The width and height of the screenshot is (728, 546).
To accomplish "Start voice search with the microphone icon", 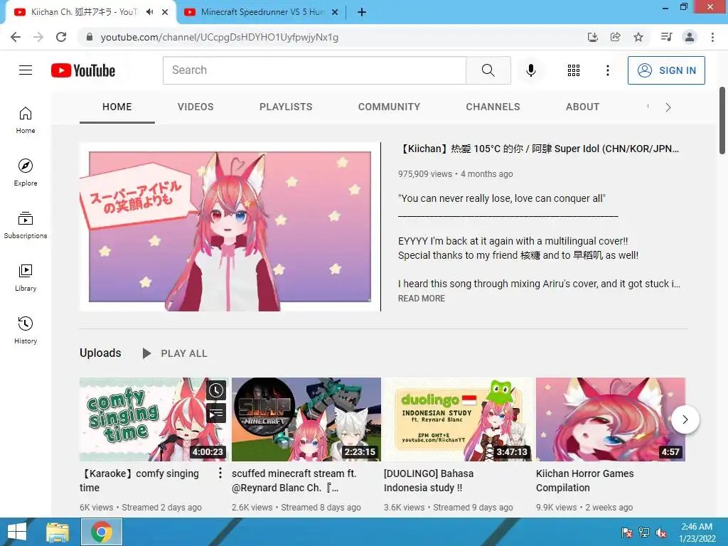I will pos(530,70).
